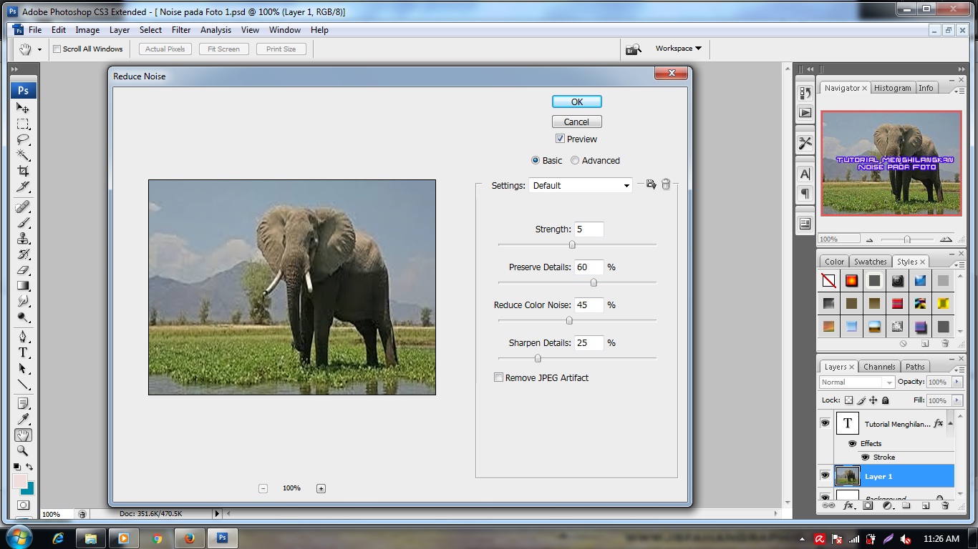Image resolution: width=978 pixels, height=549 pixels.
Task: Switch to the Channels tab
Action: click(x=879, y=367)
